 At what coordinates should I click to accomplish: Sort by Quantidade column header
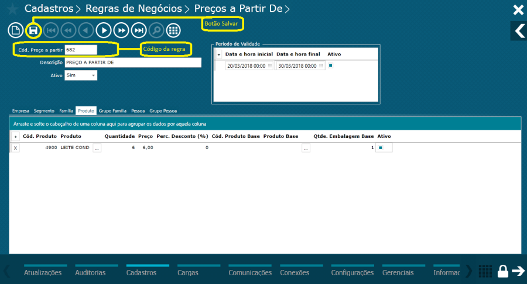pyautogui.click(x=119, y=136)
